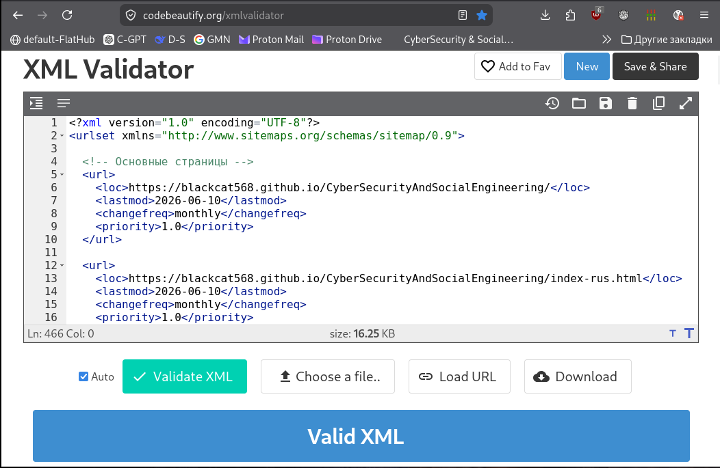Open the site security shield info
This screenshot has width=720, height=468.
[131, 15]
